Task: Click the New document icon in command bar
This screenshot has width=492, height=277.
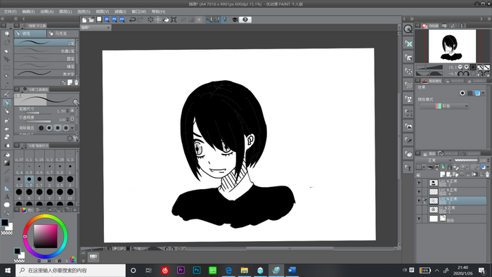Action: point(84,20)
